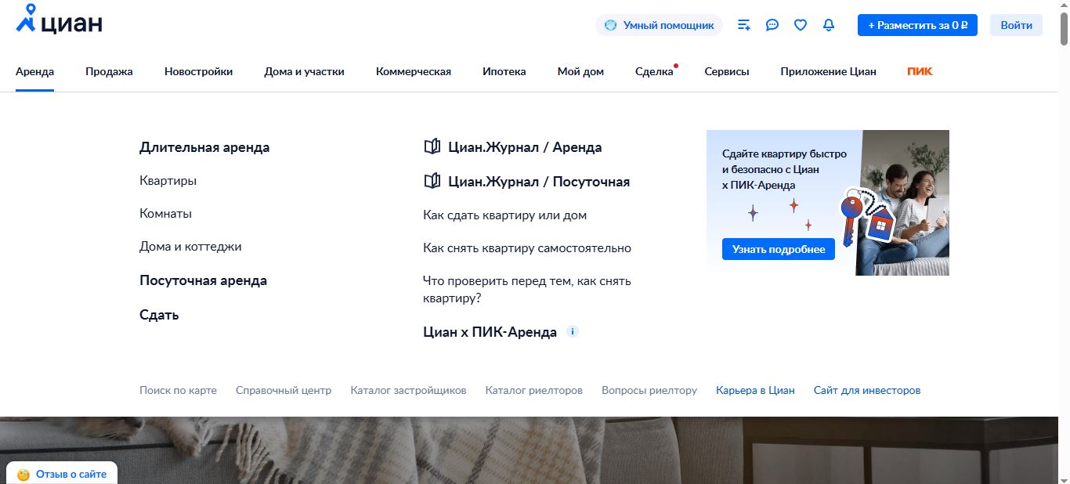
Task: Open Отзыв о сайте feedback button
Action: [x=62, y=474]
